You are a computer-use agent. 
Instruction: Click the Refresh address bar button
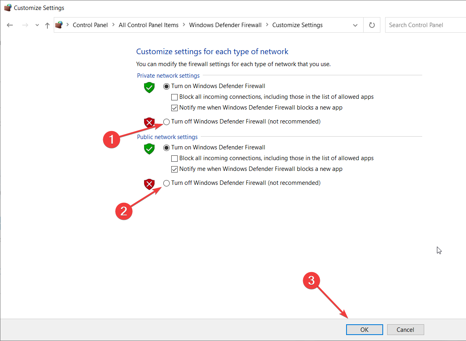(x=372, y=25)
